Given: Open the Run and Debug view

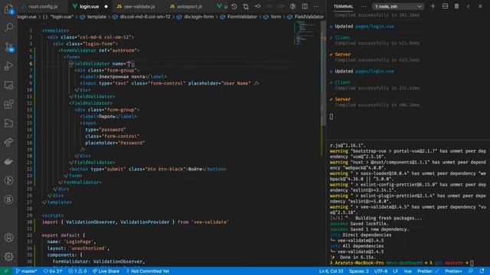Looking at the screenshot, I should pyautogui.click(x=8, y=66).
